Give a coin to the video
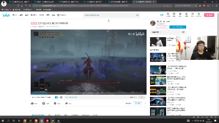The image size is (219, 123). pyautogui.click(x=44, y=103)
